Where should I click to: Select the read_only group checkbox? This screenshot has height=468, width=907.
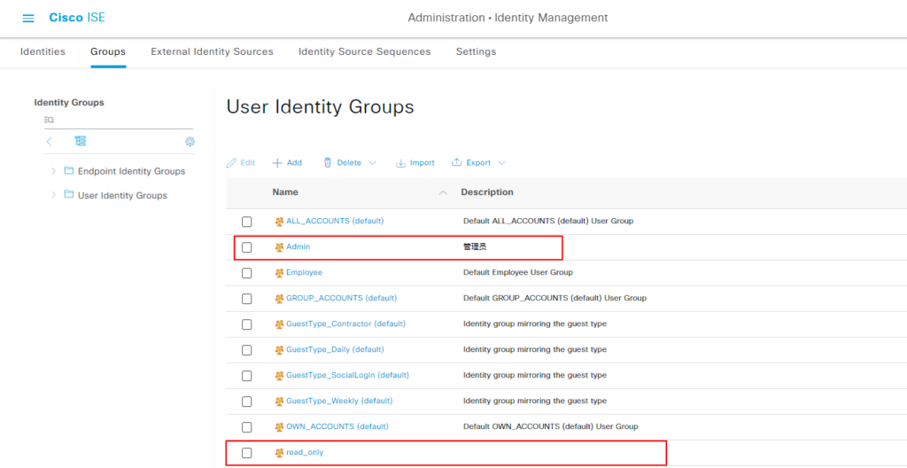pyautogui.click(x=247, y=453)
